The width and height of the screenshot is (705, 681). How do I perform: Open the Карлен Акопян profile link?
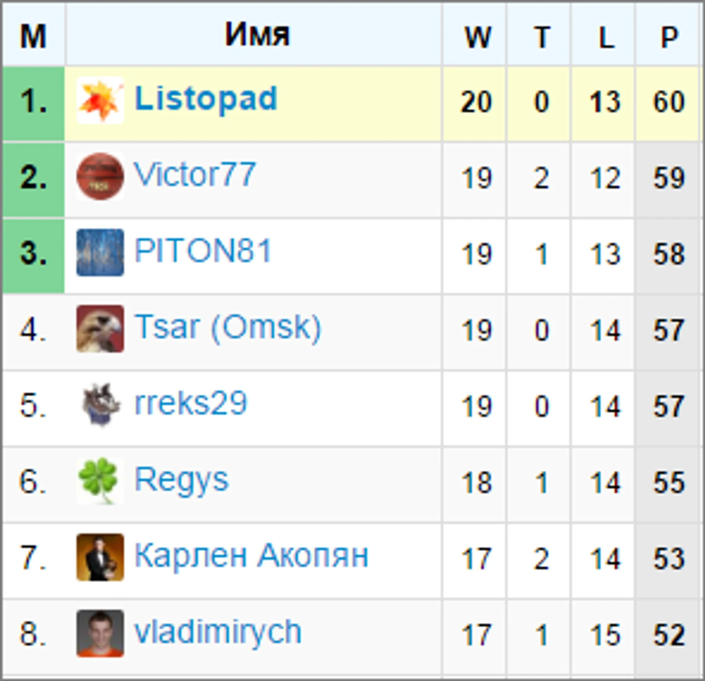[251, 556]
